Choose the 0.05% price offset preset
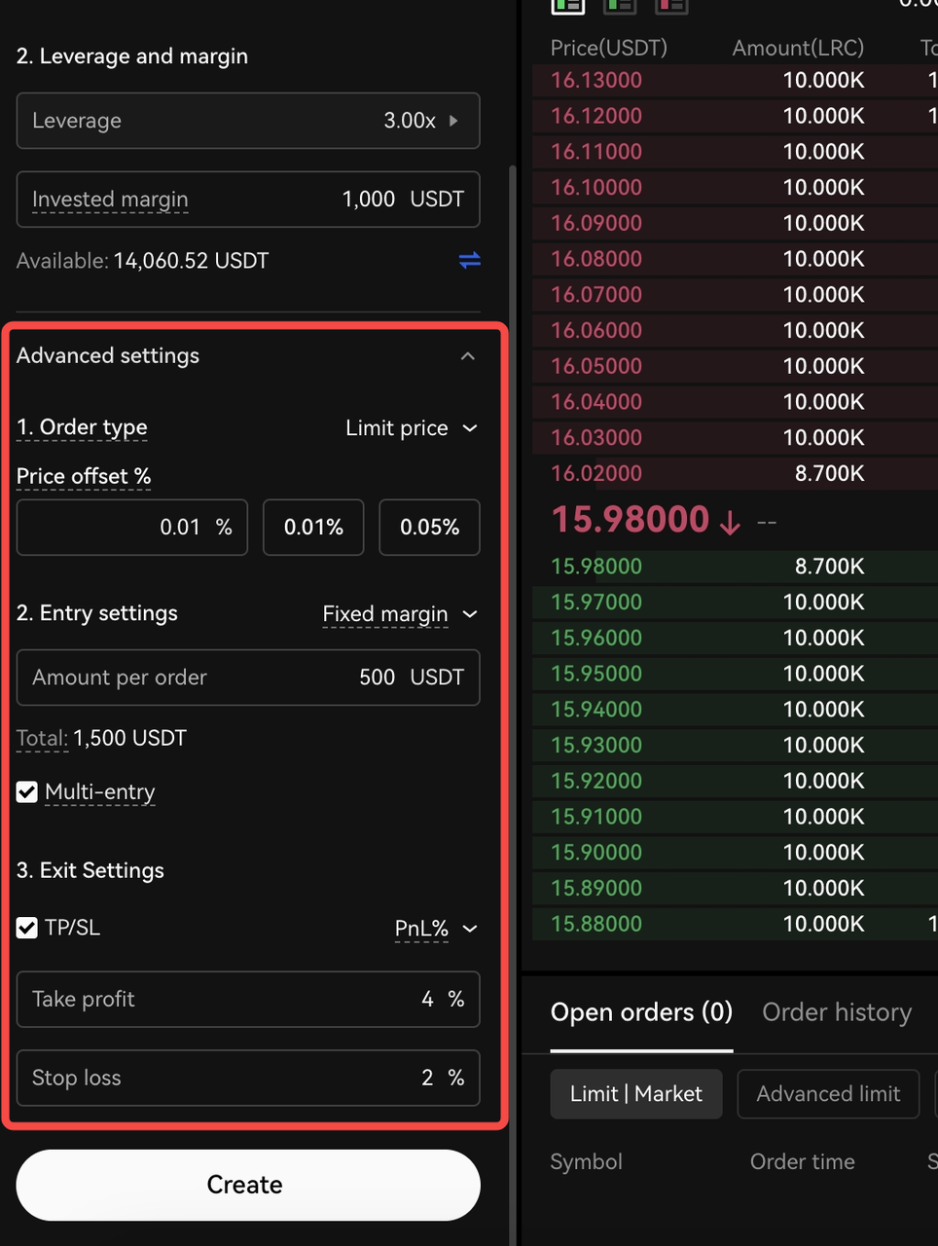 click(429, 528)
